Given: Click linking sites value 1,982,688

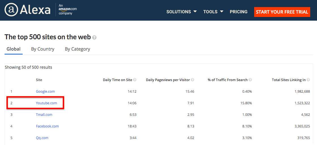Looking at the screenshot, I should pos(302,92).
